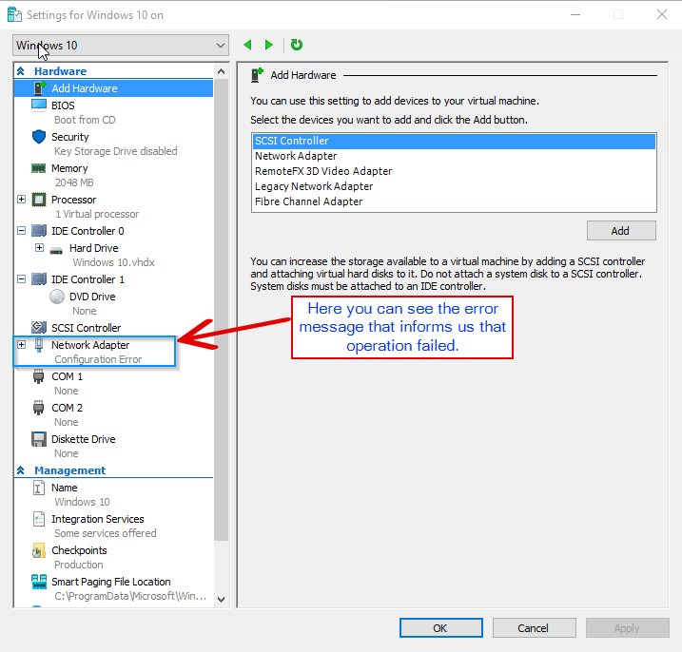Collapse the Hardware section chevron

coord(20,71)
